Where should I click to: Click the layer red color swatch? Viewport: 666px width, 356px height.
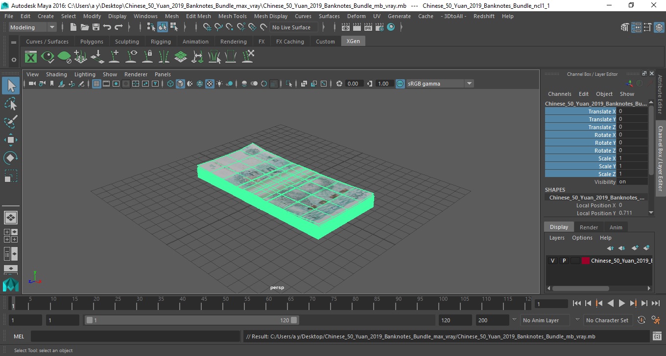pos(586,261)
